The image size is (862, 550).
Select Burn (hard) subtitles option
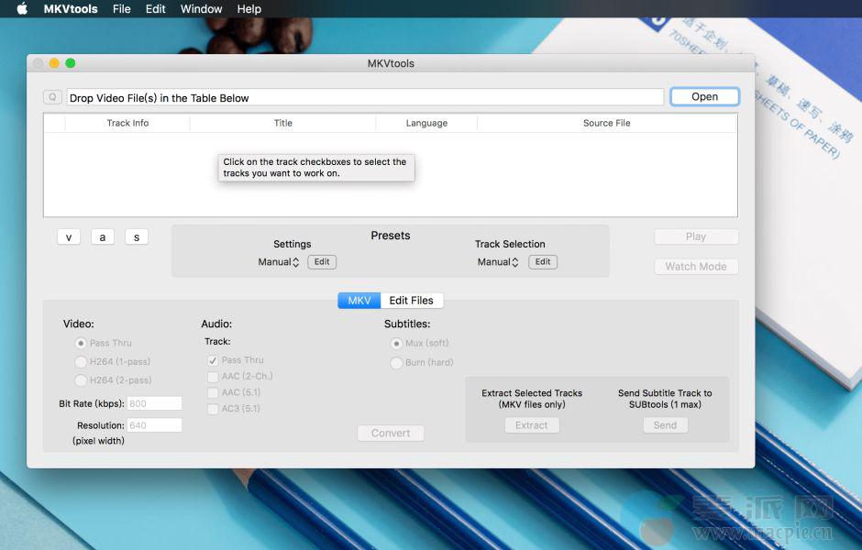[x=396, y=362]
